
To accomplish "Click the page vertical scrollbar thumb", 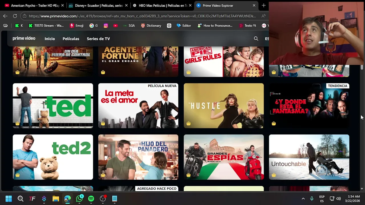I will tap(362, 67).
